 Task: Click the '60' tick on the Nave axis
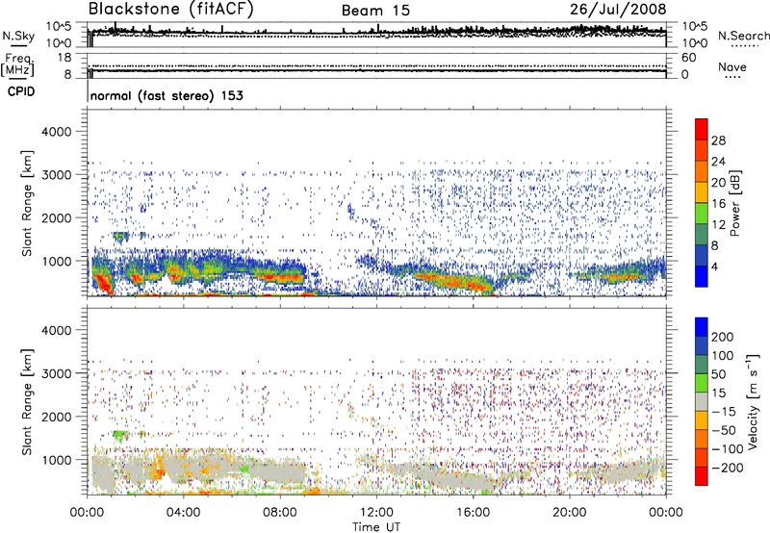[x=688, y=58]
